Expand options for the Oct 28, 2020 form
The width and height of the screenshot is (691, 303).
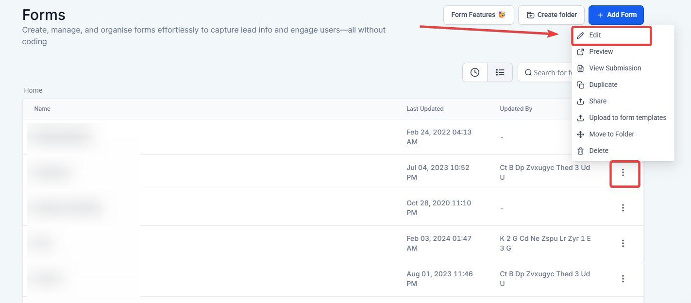pyautogui.click(x=623, y=208)
